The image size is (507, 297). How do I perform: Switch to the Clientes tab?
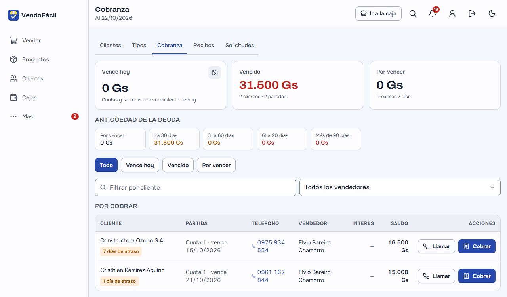coord(111,45)
